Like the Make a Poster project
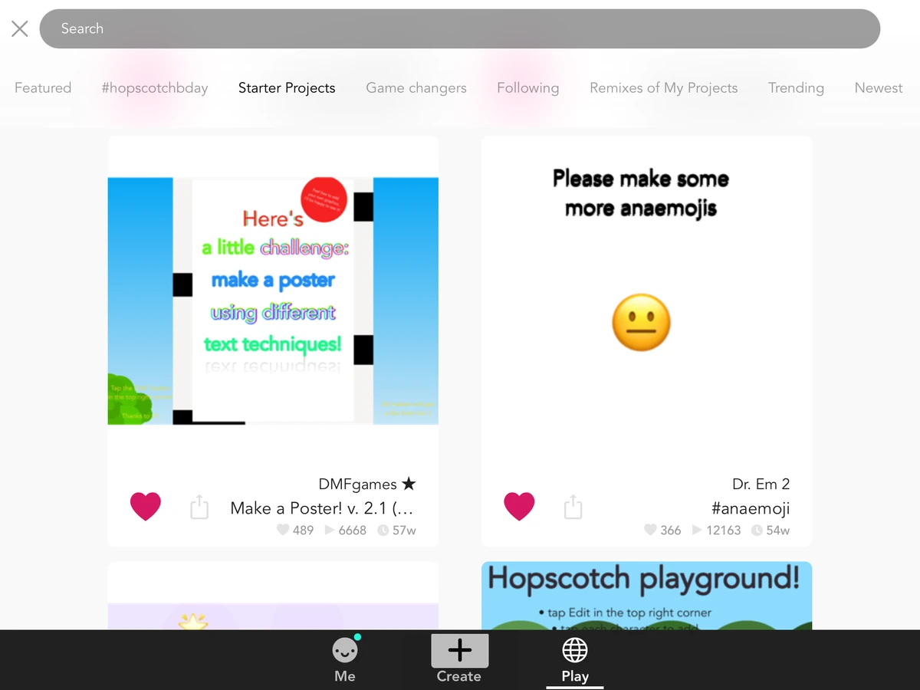This screenshot has width=920, height=690. 146,506
